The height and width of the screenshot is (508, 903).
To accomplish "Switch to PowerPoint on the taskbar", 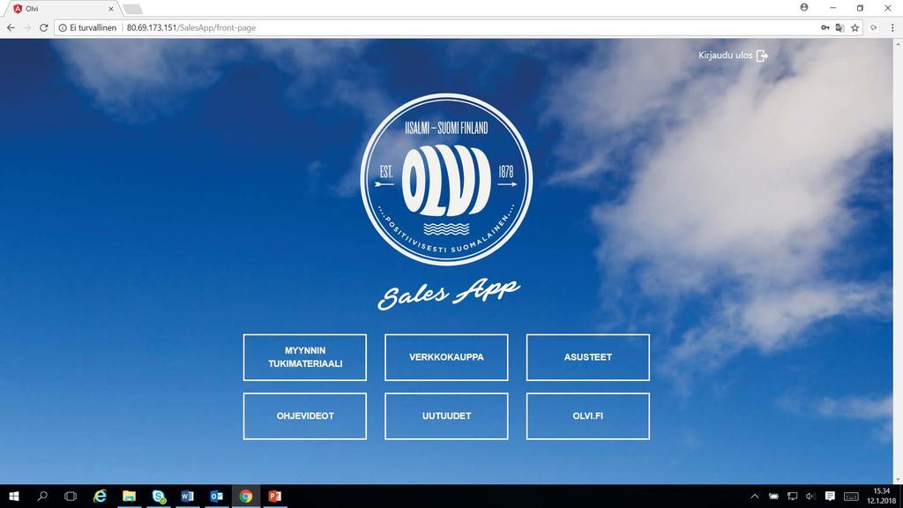I will 275,496.
